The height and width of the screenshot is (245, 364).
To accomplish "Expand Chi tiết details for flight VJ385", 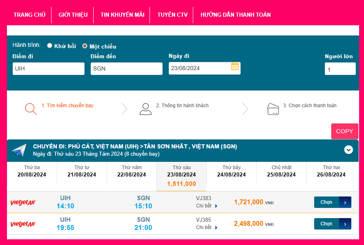I will tap(207, 227).
